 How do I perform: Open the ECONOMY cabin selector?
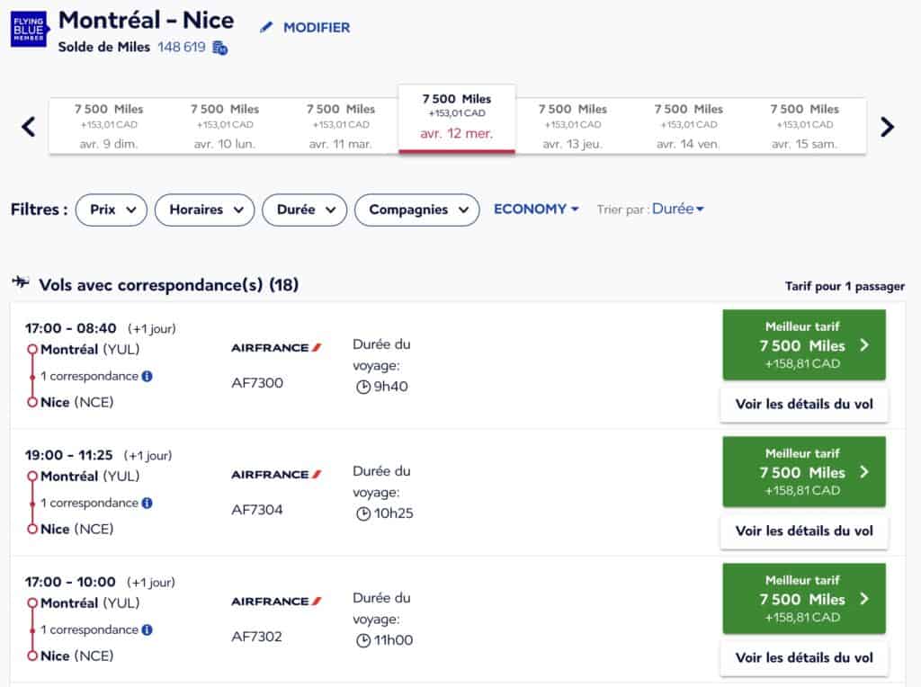pos(536,209)
